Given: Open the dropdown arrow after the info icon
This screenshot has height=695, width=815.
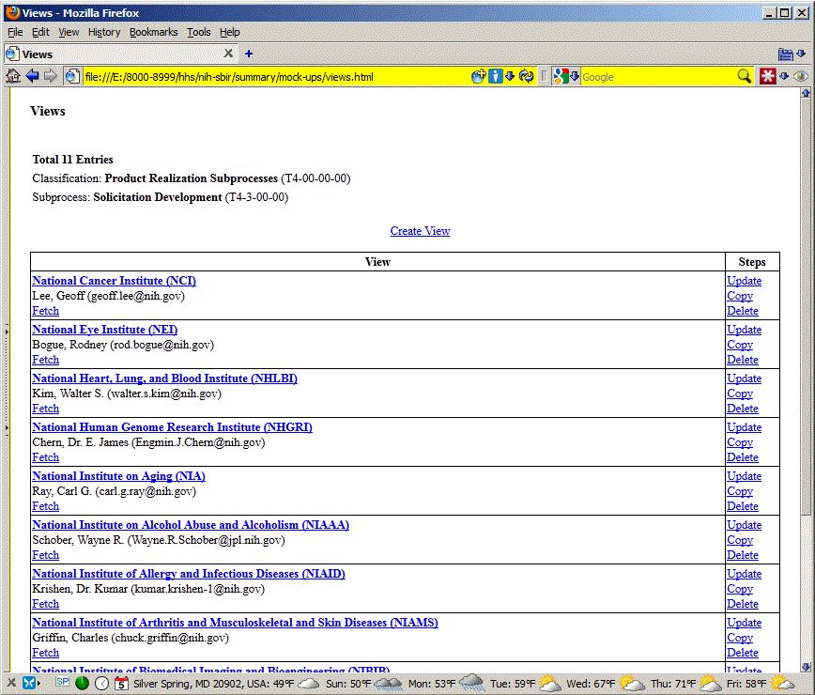Looking at the screenshot, I should (x=510, y=76).
